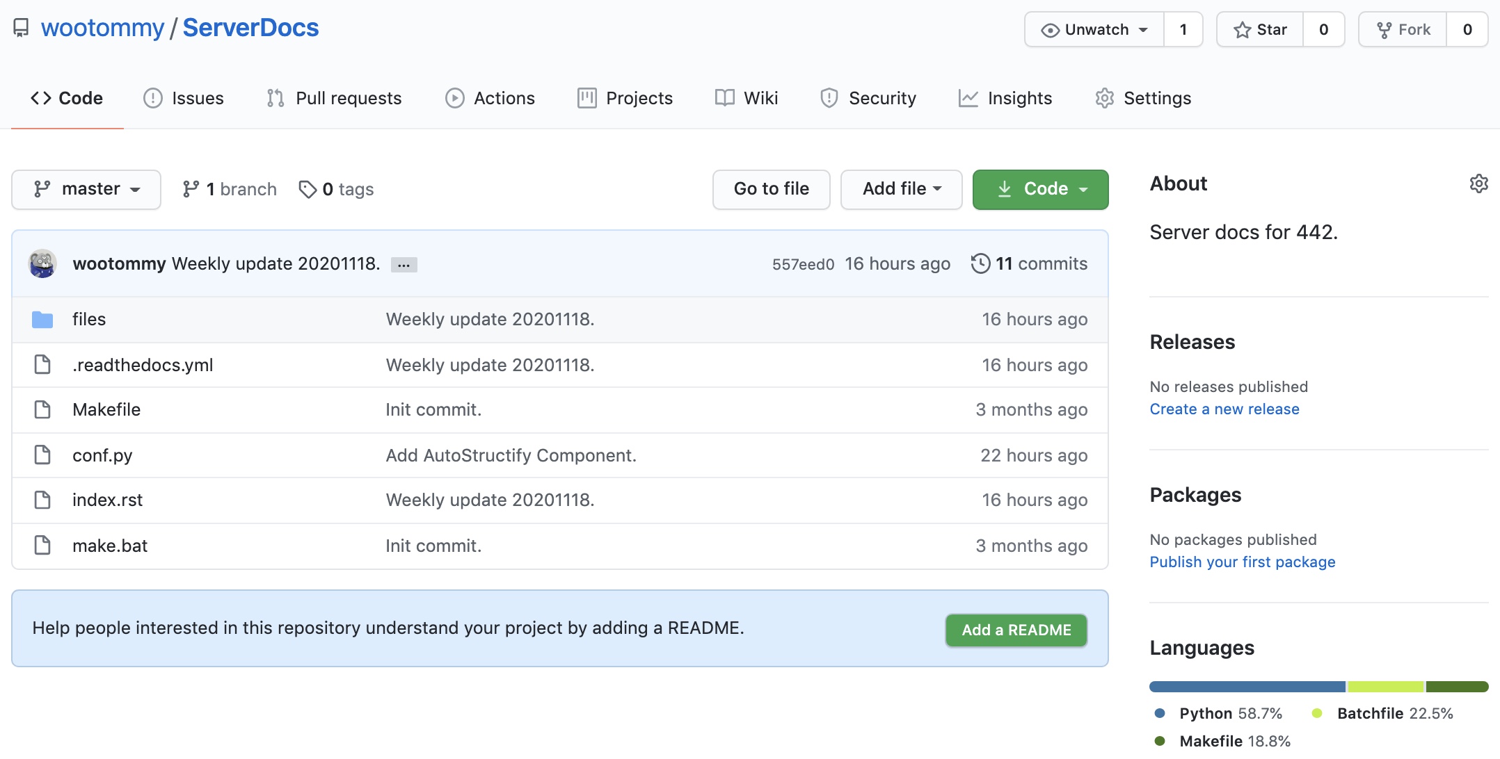Open the Unwatch notifications dropdown
The width and height of the screenshot is (1500, 759).
pyautogui.click(x=1094, y=29)
